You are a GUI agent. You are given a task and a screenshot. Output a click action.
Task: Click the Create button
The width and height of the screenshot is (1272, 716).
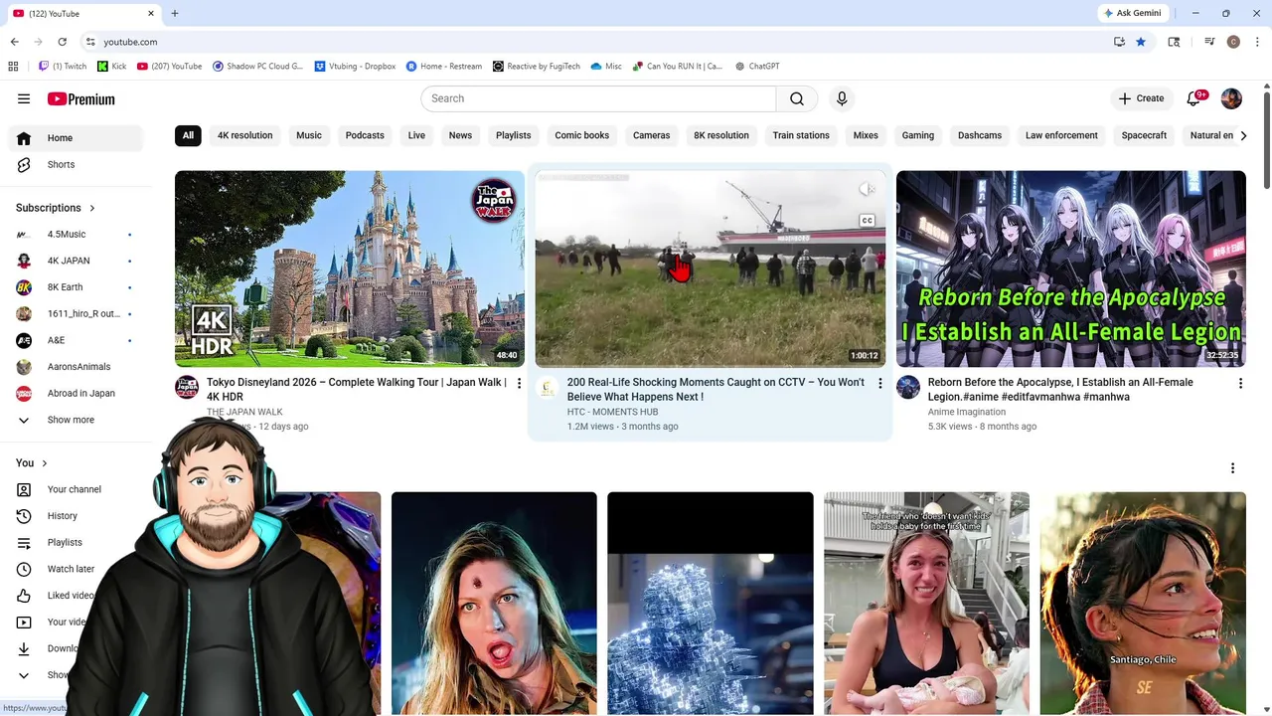[x=1141, y=98]
